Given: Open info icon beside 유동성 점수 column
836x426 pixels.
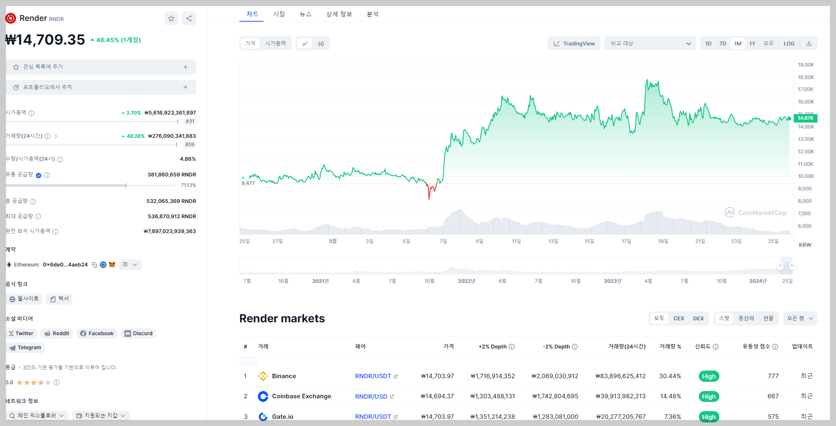Looking at the screenshot, I should pos(775,347).
